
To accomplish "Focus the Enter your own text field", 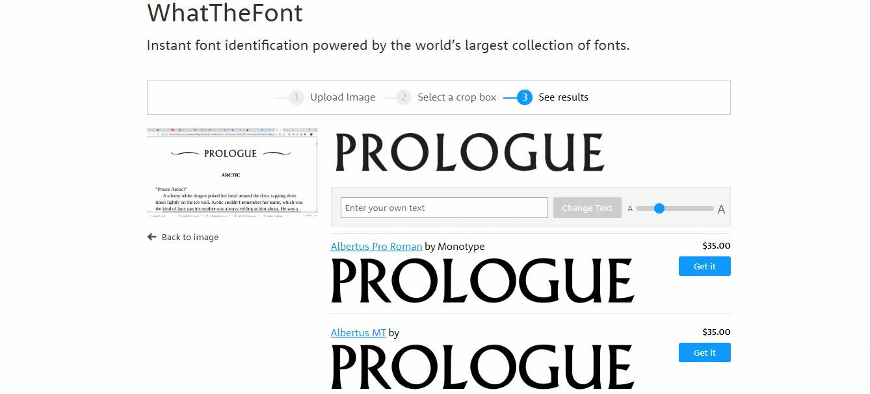I will point(444,208).
